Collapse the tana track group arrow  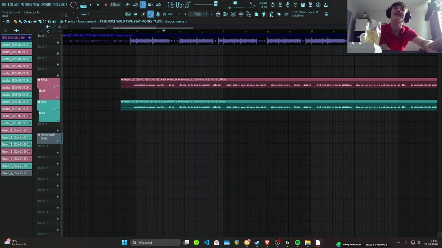pyautogui.click(x=54, y=109)
